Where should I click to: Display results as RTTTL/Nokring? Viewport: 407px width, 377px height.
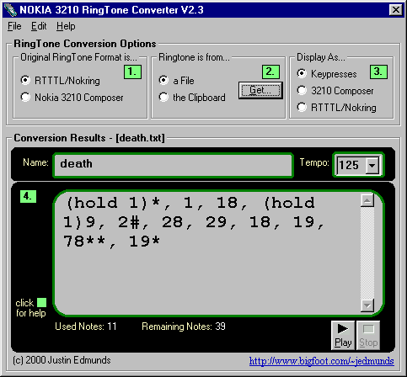[x=302, y=107]
